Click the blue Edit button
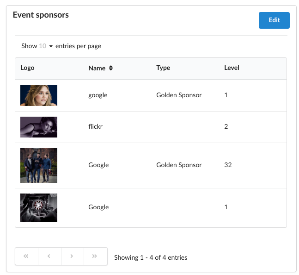The height and width of the screenshot is (275, 299). point(274,20)
